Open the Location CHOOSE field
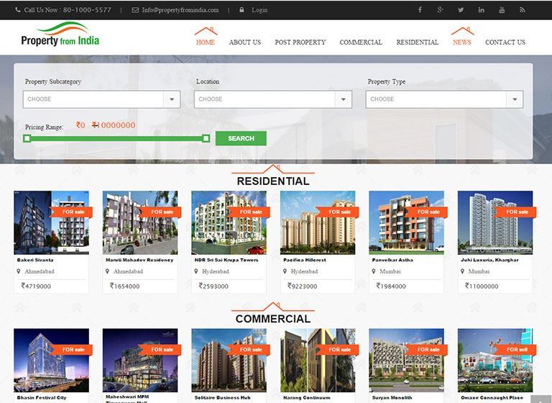 click(273, 99)
